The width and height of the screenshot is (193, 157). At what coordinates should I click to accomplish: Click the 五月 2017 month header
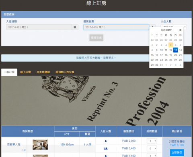click(x=166, y=30)
